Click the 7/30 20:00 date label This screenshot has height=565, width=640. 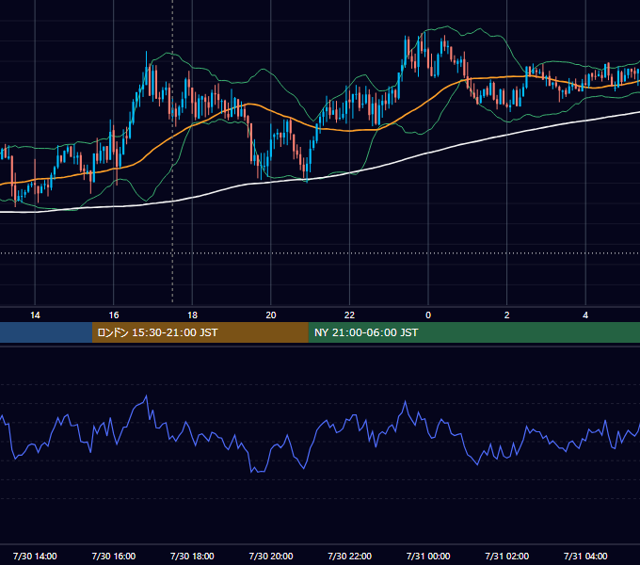(271, 556)
